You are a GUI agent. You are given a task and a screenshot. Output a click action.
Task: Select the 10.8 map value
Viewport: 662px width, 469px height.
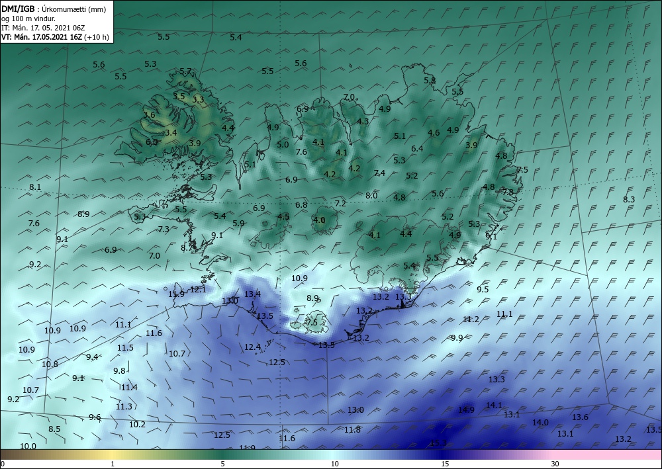50,364
